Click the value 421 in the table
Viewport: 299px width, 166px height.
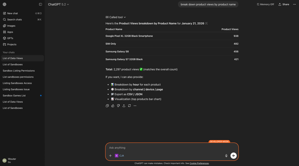coord(236,59)
